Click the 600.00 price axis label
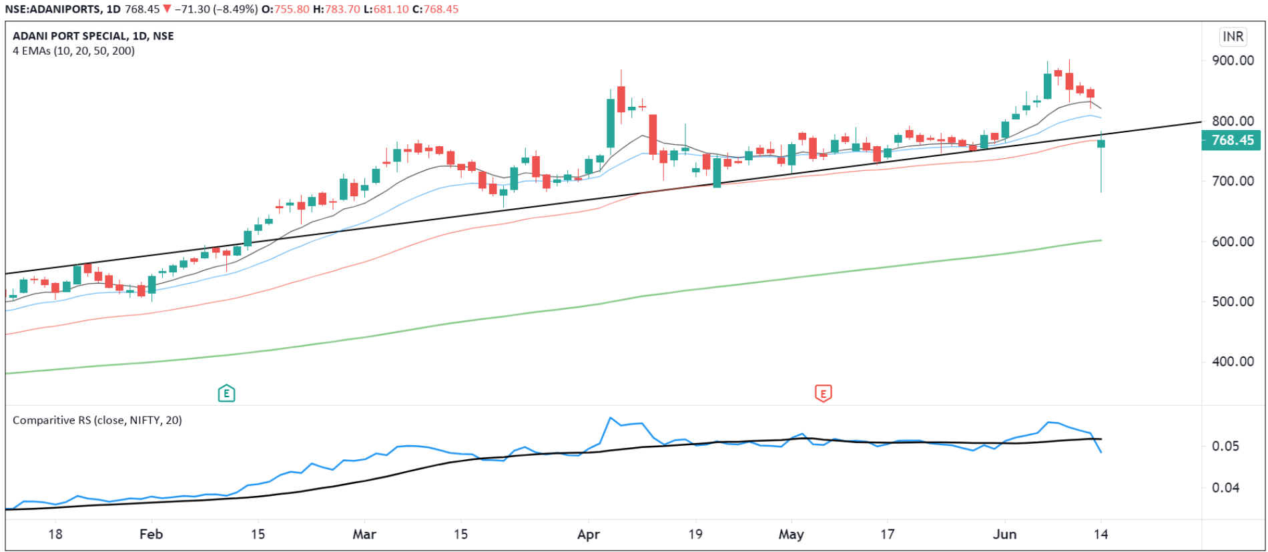Image resolution: width=1268 pixels, height=552 pixels. pos(1233,242)
